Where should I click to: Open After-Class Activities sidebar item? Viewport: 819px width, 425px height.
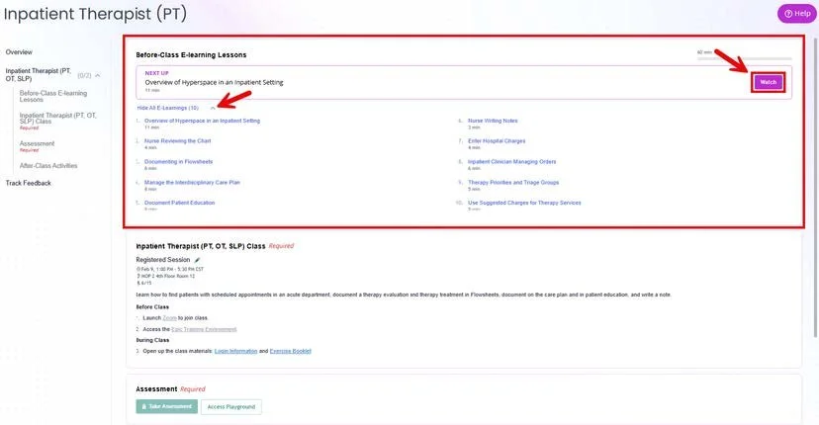coord(48,166)
